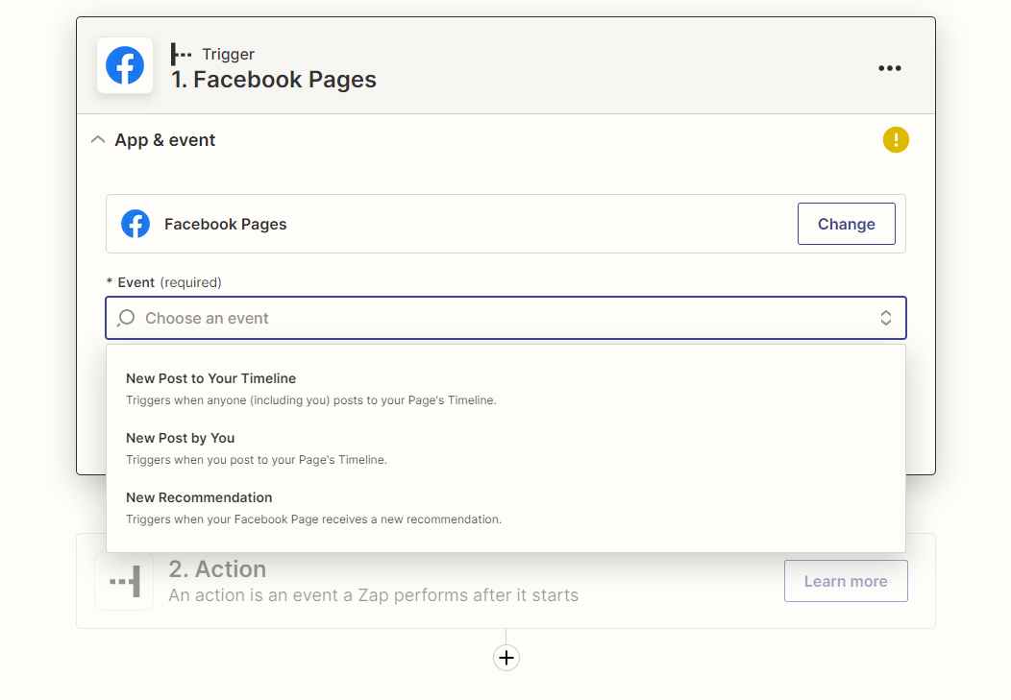Open the 2. Action step heading
Image resolution: width=1011 pixels, height=700 pixels.
[217, 569]
